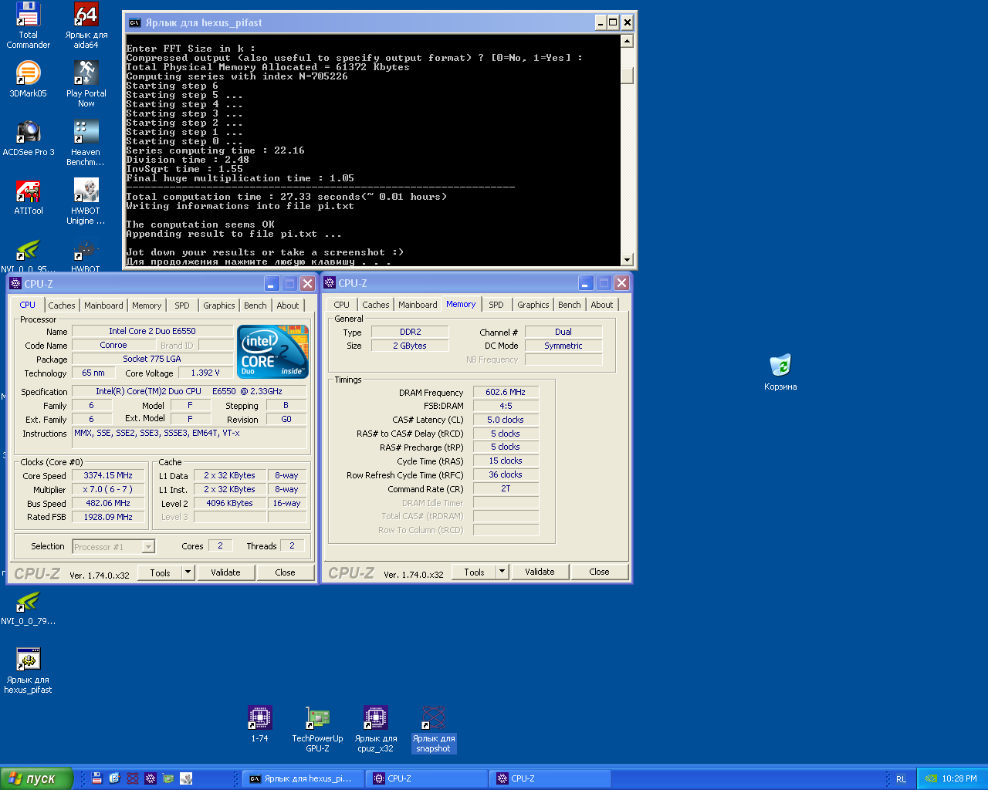Click the Level 2 cache value 4096 KBytes

(x=229, y=503)
